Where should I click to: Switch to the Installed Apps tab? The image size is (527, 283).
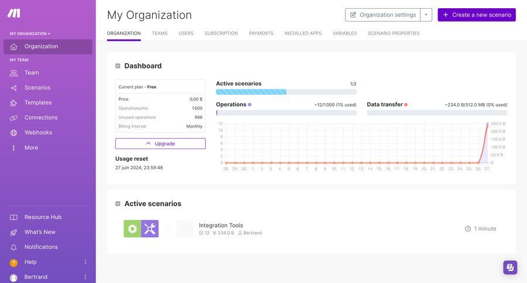coord(303,33)
